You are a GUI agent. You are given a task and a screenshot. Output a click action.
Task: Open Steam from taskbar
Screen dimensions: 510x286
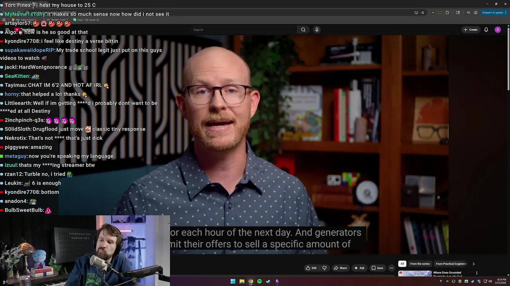click(x=268, y=281)
